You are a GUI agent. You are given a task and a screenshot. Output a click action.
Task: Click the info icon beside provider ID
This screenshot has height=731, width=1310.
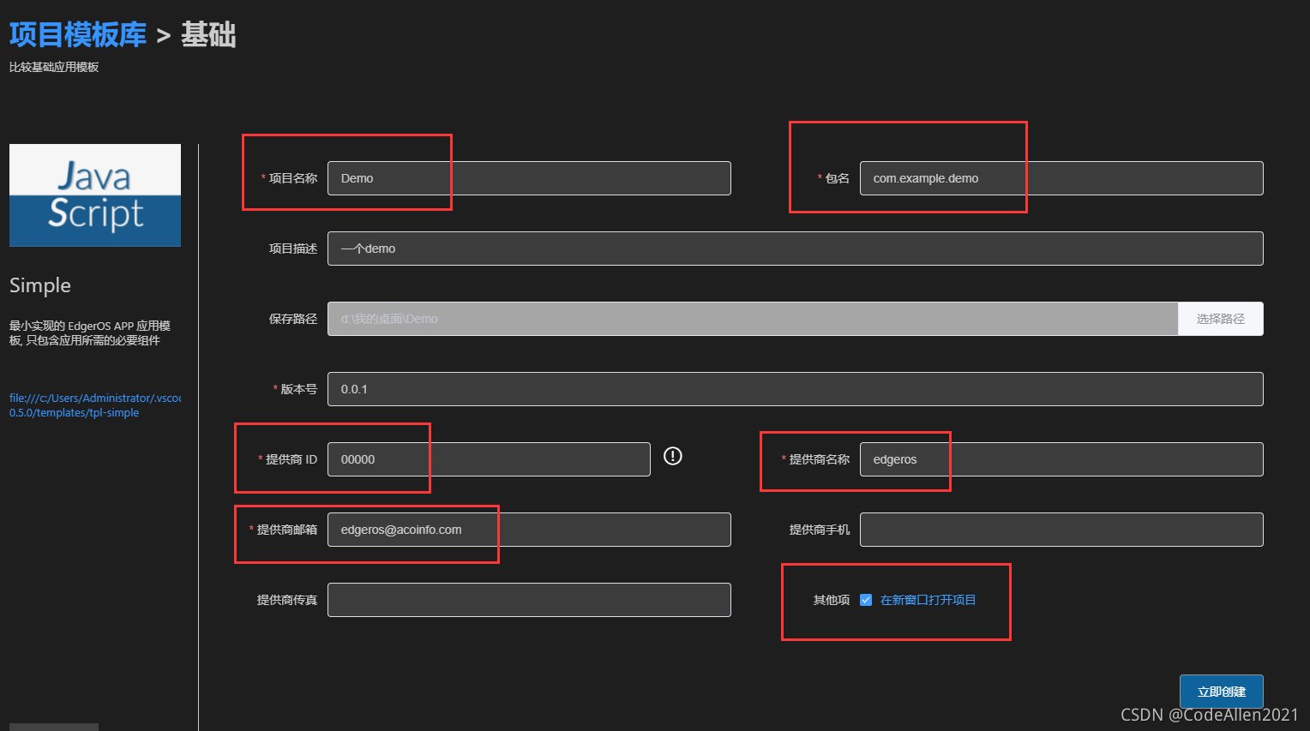673,456
